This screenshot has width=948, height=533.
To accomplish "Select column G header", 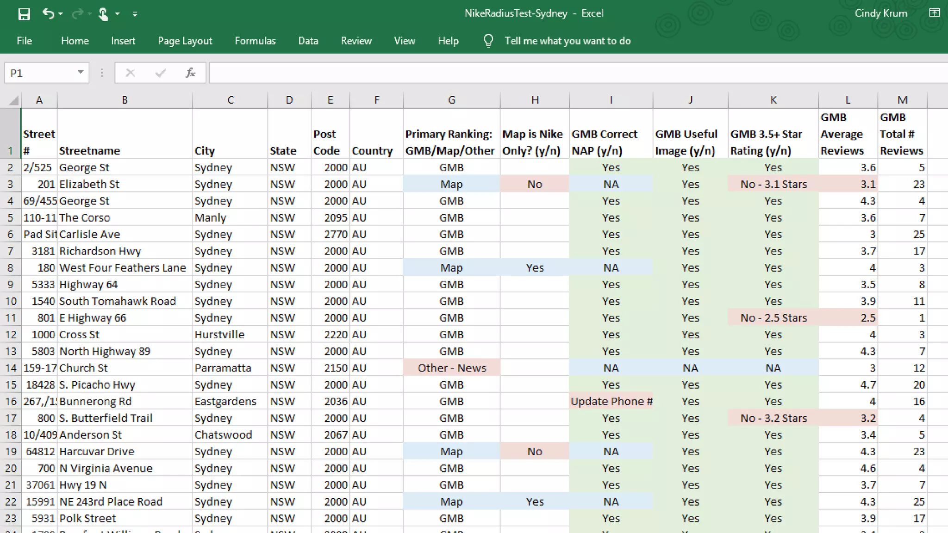I will 451,100.
